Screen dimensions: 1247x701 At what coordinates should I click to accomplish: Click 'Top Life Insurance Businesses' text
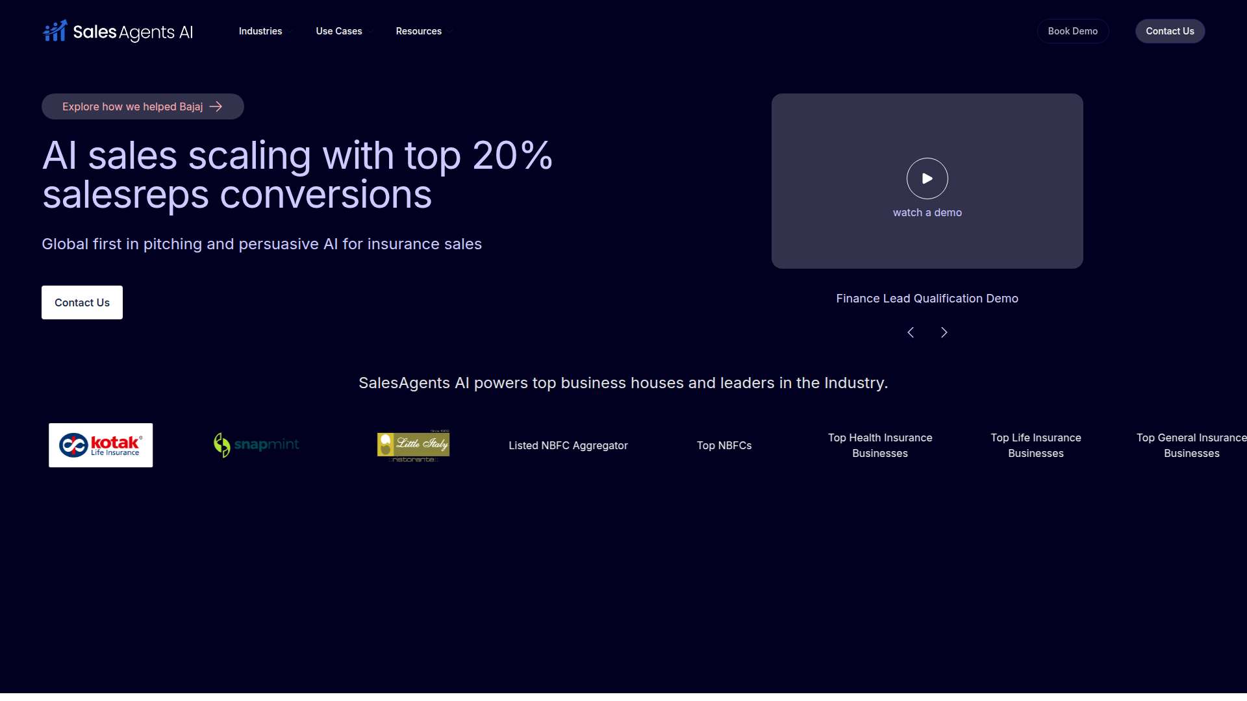(1036, 445)
